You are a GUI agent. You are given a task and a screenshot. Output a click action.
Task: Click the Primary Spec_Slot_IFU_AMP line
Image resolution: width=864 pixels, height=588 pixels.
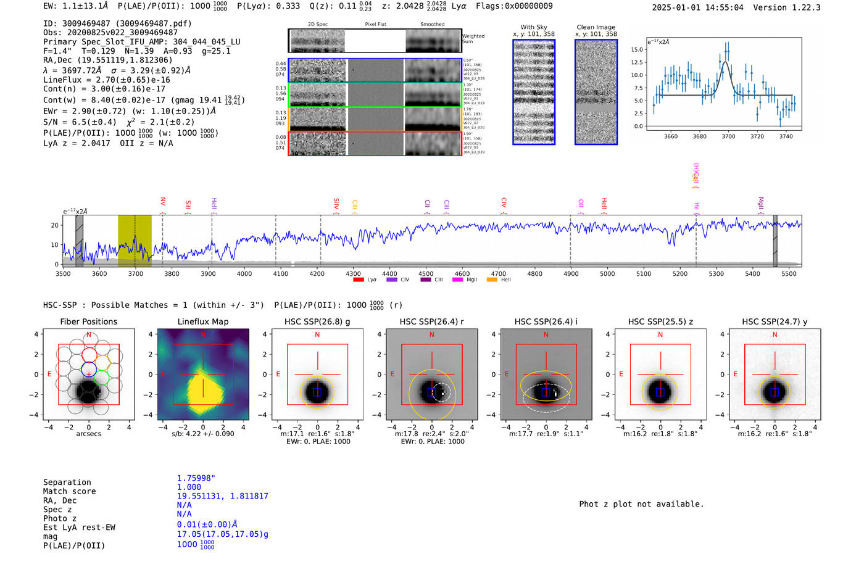coord(142,42)
